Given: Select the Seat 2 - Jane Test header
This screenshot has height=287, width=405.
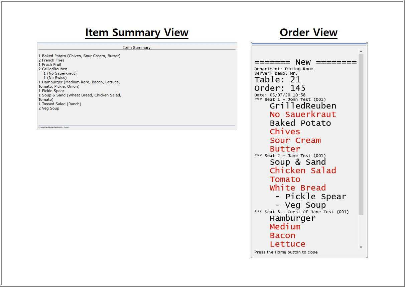Looking at the screenshot, I should click(290, 156).
